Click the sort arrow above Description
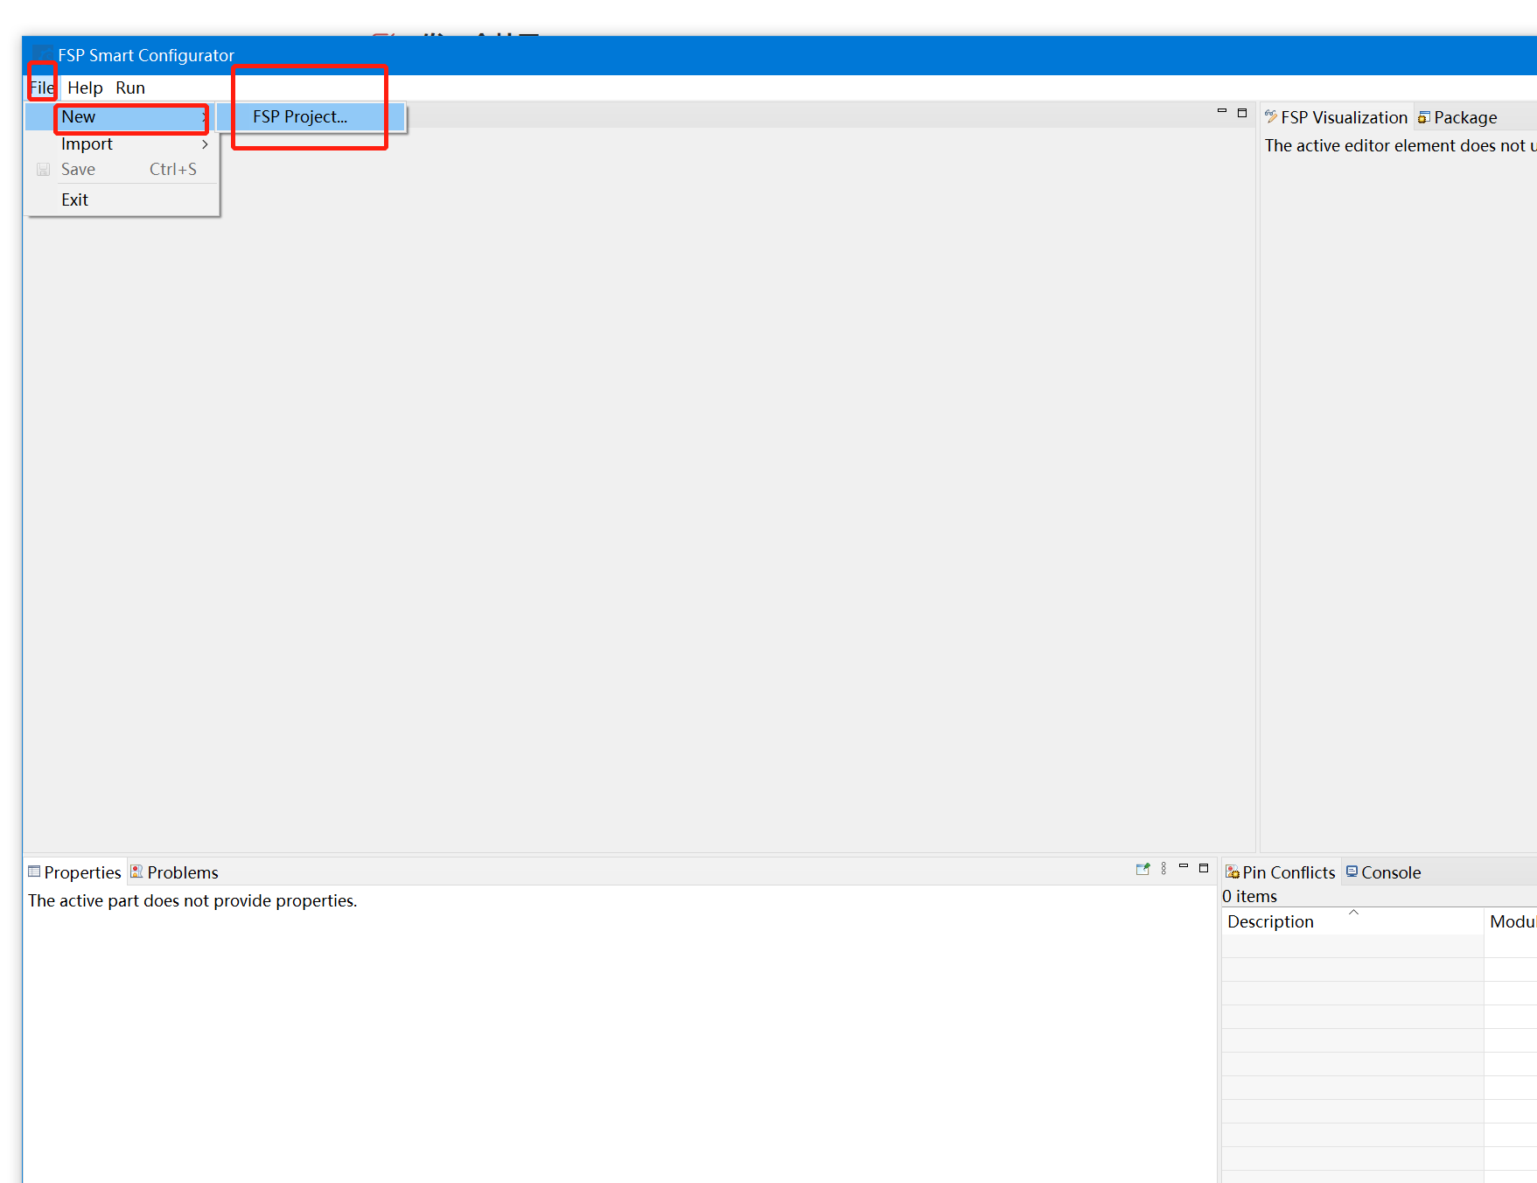Image resolution: width=1537 pixels, height=1183 pixels. (x=1353, y=912)
